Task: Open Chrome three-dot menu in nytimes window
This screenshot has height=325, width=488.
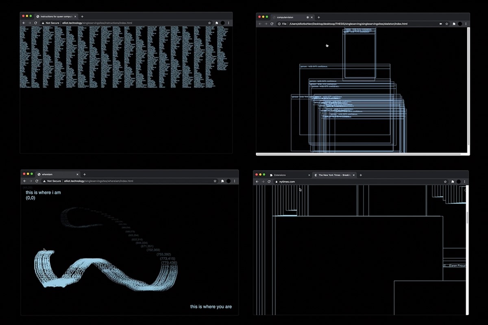Action: (465, 181)
